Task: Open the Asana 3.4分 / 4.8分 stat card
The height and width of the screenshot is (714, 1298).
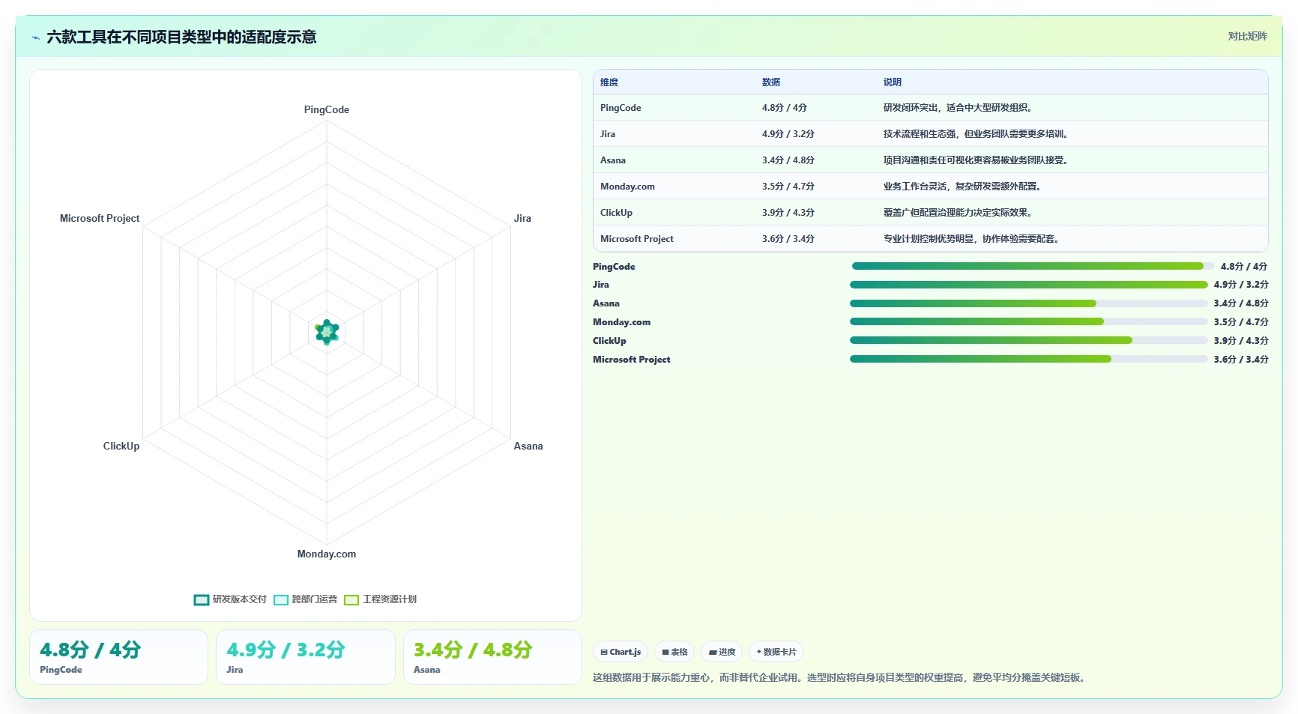Action: [x=492, y=657]
